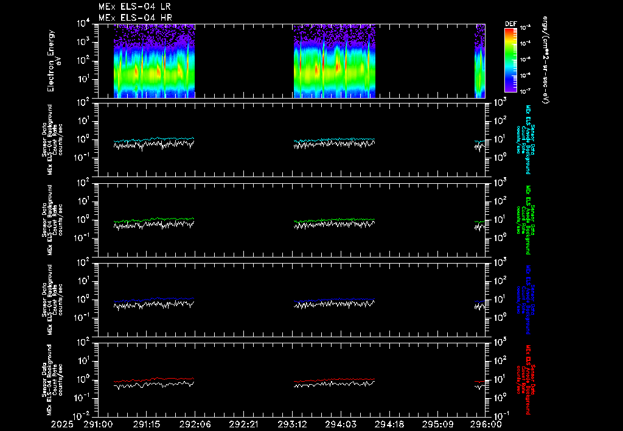The width and height of the screenshot is (623, 431).
Task: Click the '292:21' time axis label
Action: 243,425
